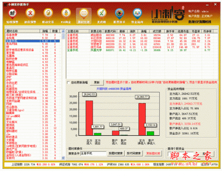
Task: Click the theme list scroll-down arrow
Action: pyautogui.click(x=63, y=158)
